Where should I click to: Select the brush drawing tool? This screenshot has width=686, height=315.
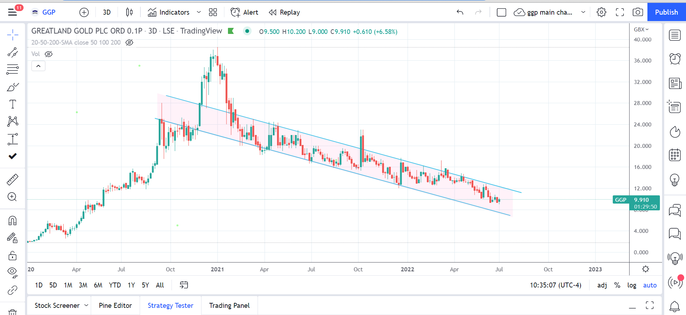tap(13, 87)
